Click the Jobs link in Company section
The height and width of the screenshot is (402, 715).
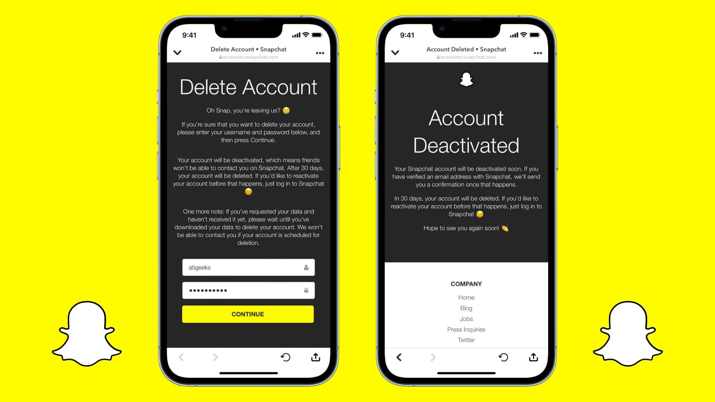pos(465,319)
